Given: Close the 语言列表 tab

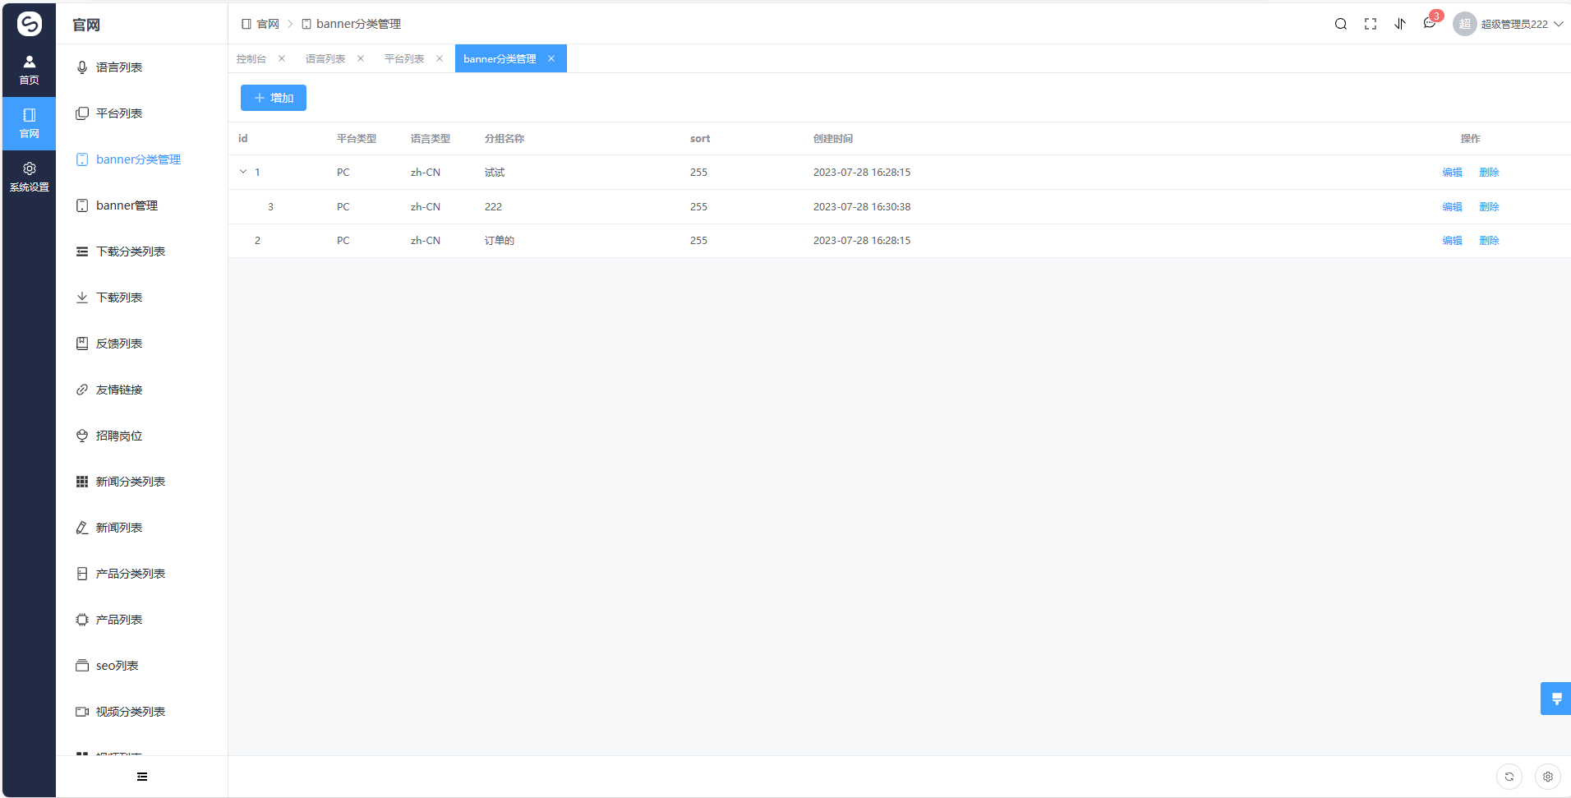Looking at the screenshot, I should point(361,58).
